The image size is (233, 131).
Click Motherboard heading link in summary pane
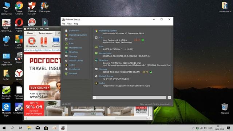pos(105,53)
